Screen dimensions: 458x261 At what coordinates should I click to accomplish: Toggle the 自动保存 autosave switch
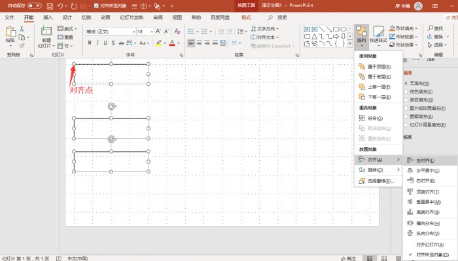coord(35,5)
